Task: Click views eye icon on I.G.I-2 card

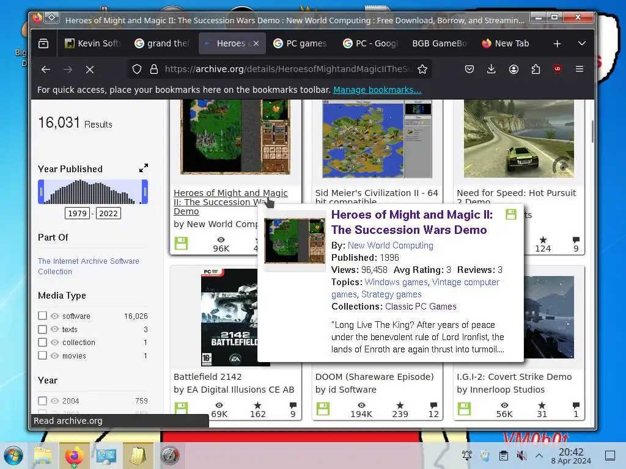Action: [504, 405]
